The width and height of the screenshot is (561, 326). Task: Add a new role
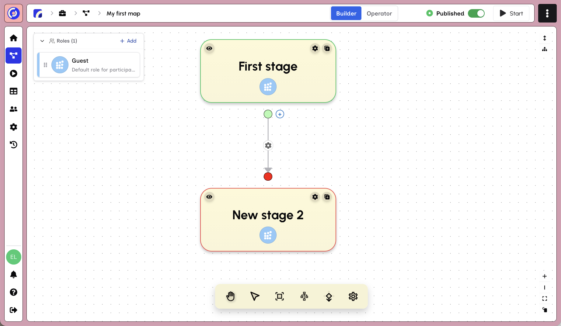128,41
